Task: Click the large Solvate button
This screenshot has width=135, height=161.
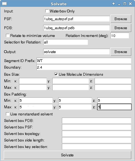Action: click(67, 155)
